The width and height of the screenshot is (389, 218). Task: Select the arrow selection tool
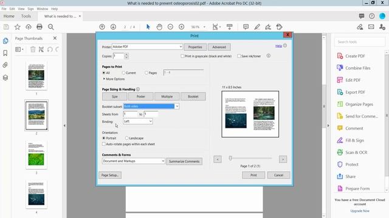(x=148, y=27)
